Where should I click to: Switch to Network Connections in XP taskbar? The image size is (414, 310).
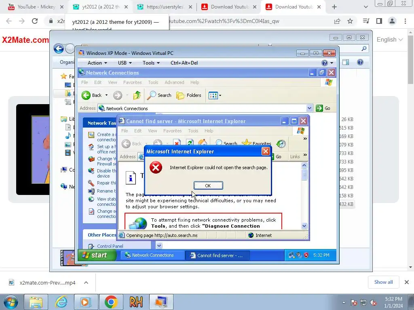point(152,255)
